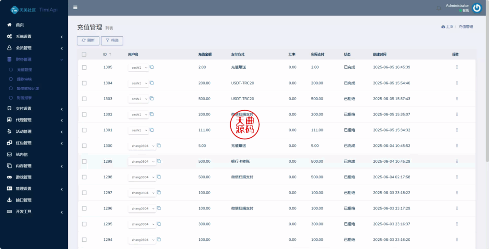This screenshot has height=249, width=489.
Task: Copy username icon in row 1303
Action: (151, 98)
